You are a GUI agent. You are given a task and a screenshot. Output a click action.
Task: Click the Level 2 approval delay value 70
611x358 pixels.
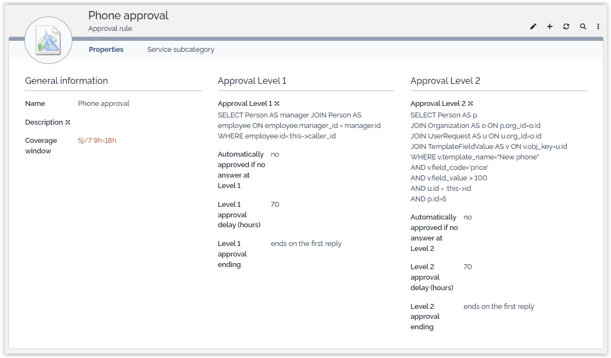click(x=468, y=267)
